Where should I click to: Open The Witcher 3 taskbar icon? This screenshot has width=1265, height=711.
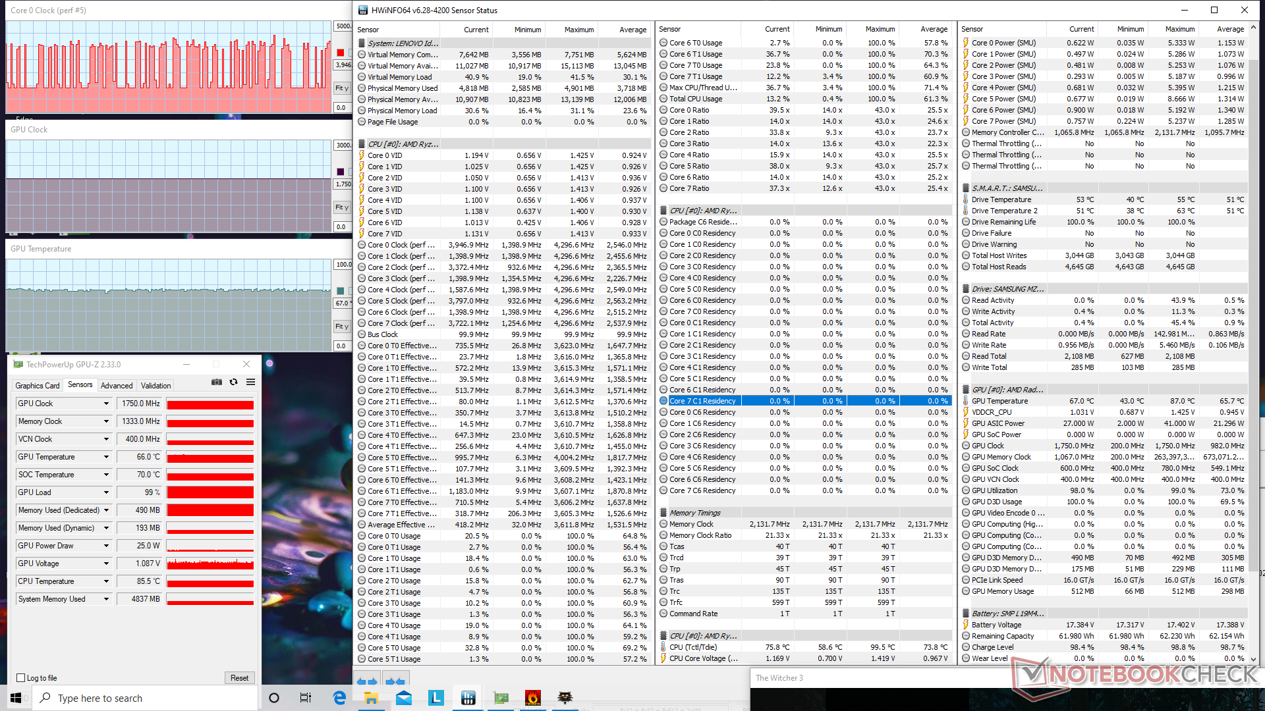tap(565, 698)
